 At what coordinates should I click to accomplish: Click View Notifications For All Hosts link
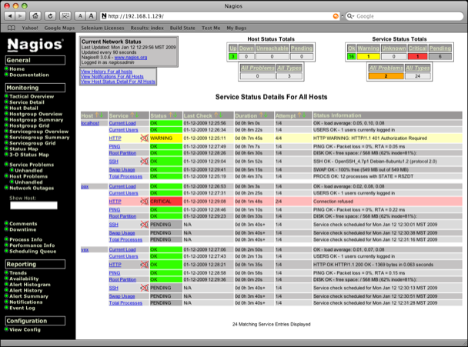click(x=112, y=76)
